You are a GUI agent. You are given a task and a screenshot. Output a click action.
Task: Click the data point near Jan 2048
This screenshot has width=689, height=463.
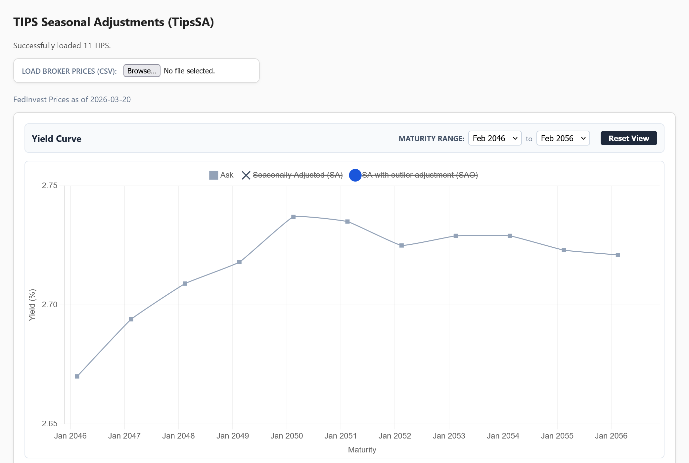(x=185, y=283)
